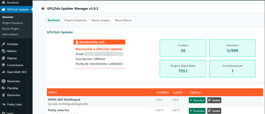Open Plugins Populares in sidebar submenu
Screen dimensions: 265x114
12,23
